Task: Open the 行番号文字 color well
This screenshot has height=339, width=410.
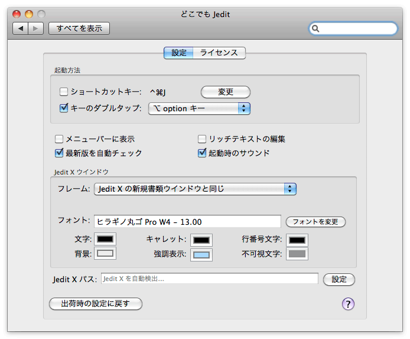Action: tap(297, 240)
